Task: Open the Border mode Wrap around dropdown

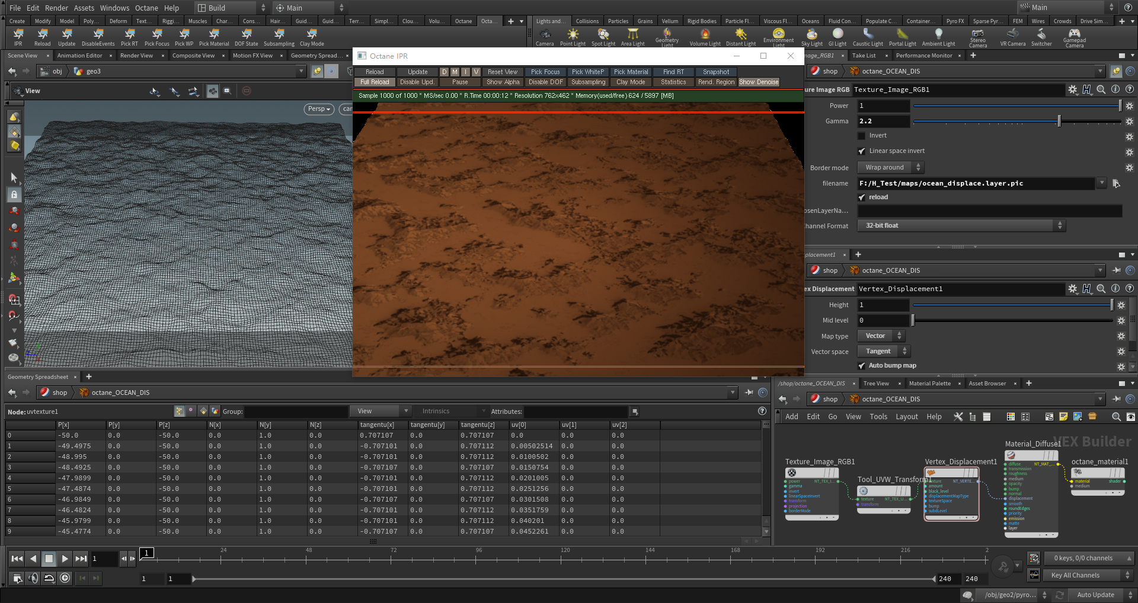Action: coord(890,168)
